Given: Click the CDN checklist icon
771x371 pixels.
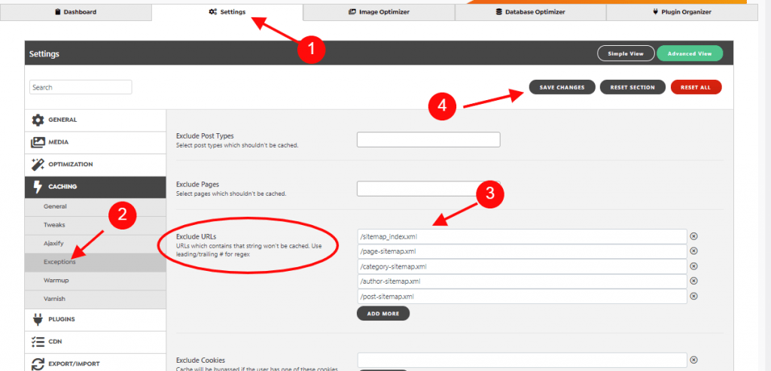Looking at the screenshot, I should 38,342.
